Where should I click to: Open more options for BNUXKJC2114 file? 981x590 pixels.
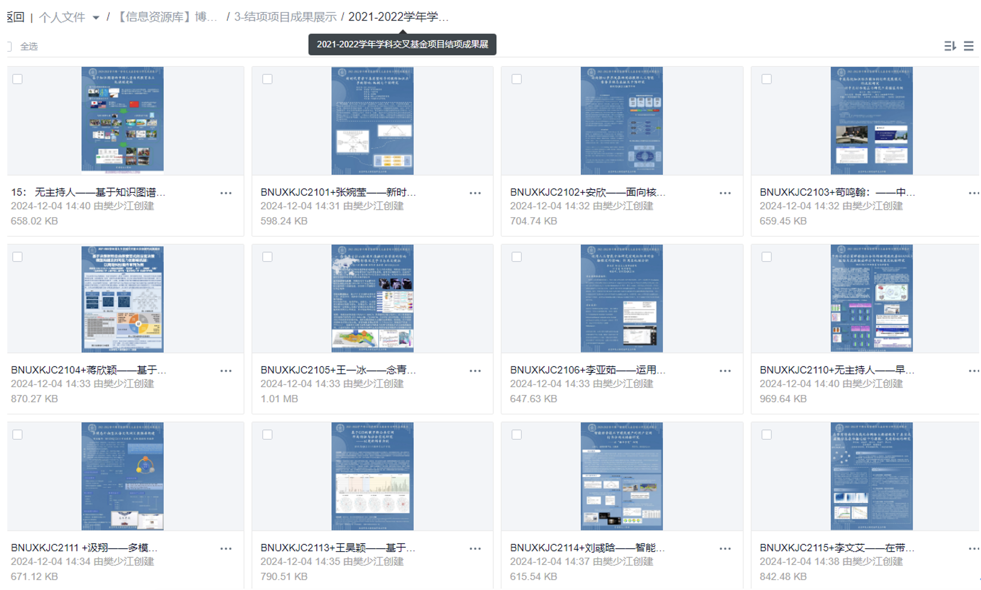pos(725,549)
